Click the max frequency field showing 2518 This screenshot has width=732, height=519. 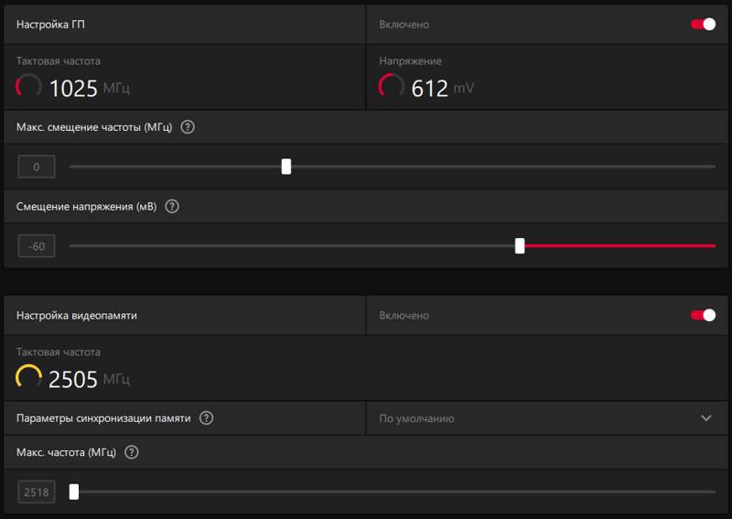point(37,492)
